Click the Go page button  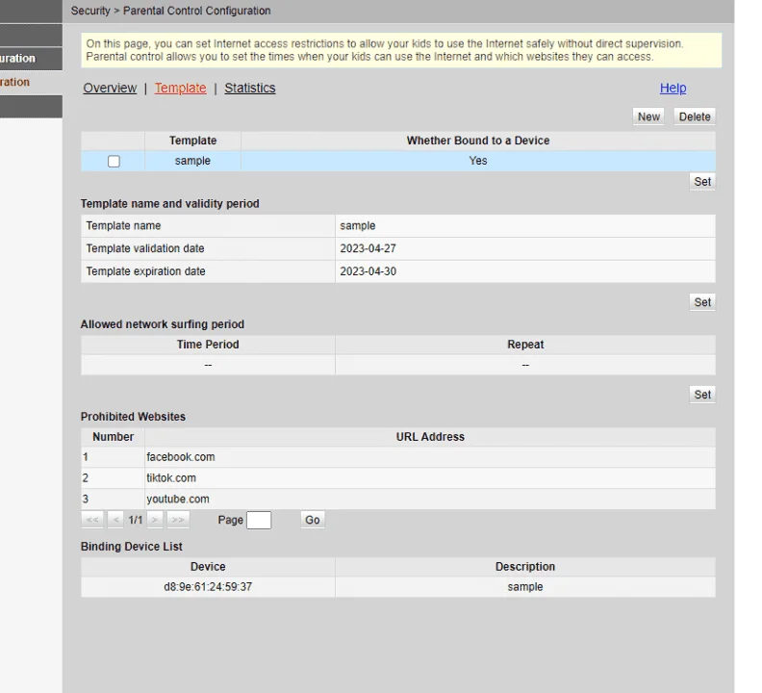pos(312,520)
